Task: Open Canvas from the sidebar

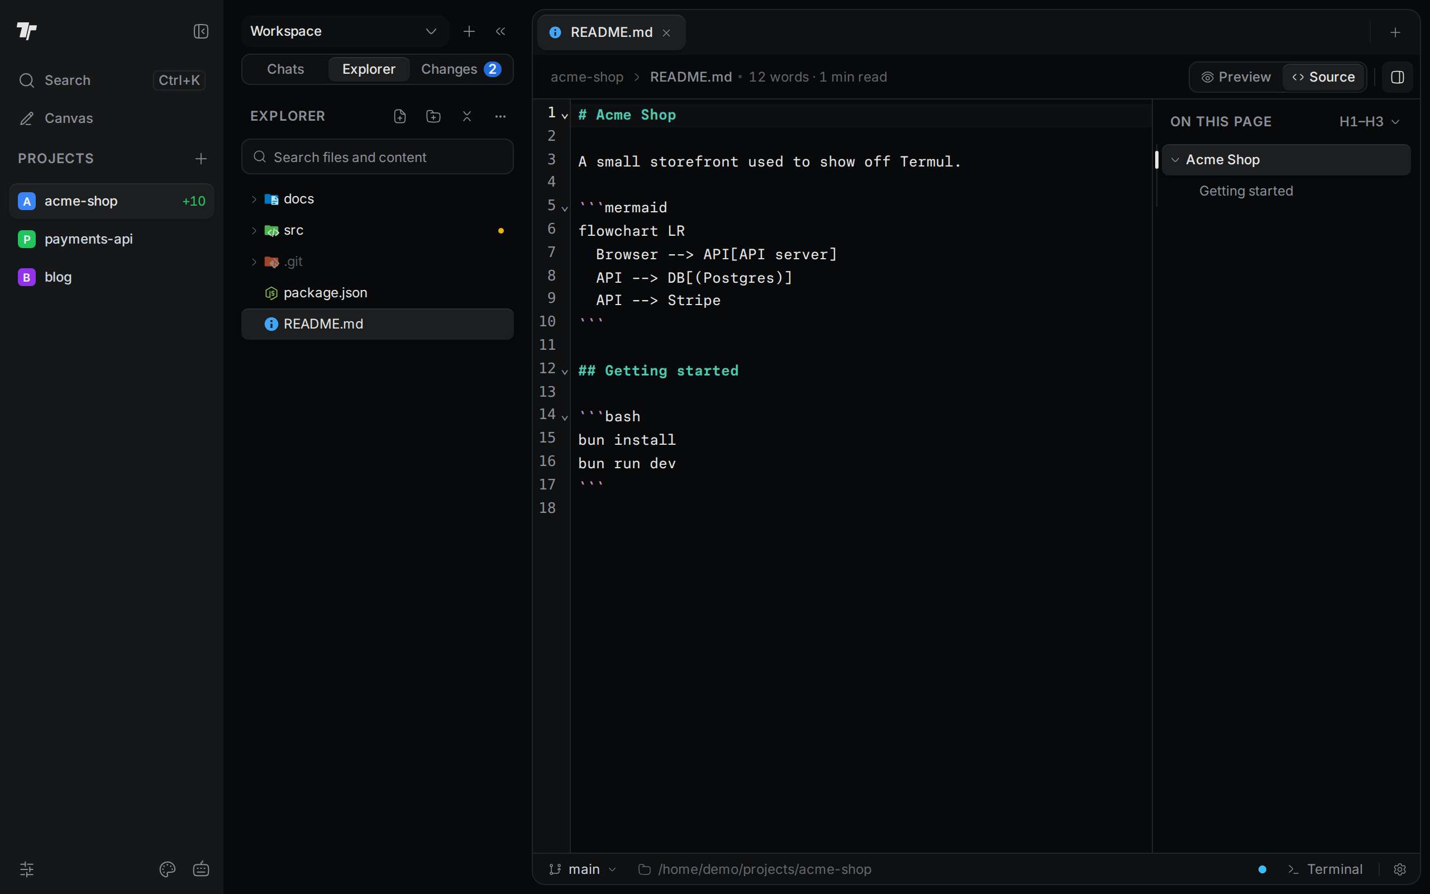Action: (112, 118)
